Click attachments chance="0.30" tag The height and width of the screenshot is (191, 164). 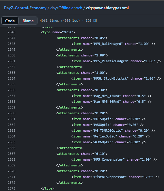(x=82, y=90)
